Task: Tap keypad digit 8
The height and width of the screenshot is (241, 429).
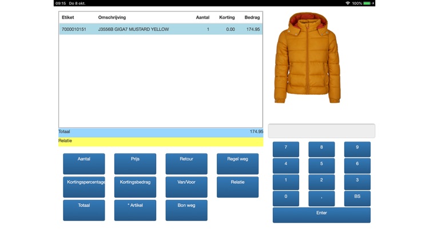Action: click(321, 149)
